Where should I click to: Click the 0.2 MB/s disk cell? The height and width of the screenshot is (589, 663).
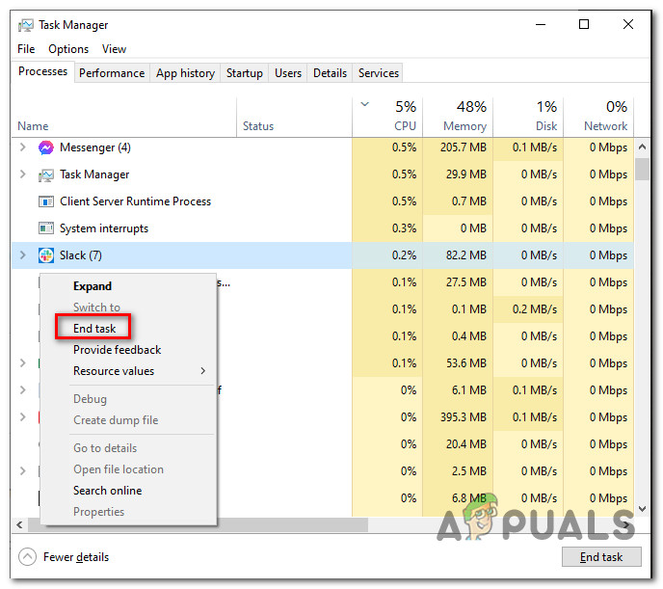pyautogui.click(x=528, y=309)
